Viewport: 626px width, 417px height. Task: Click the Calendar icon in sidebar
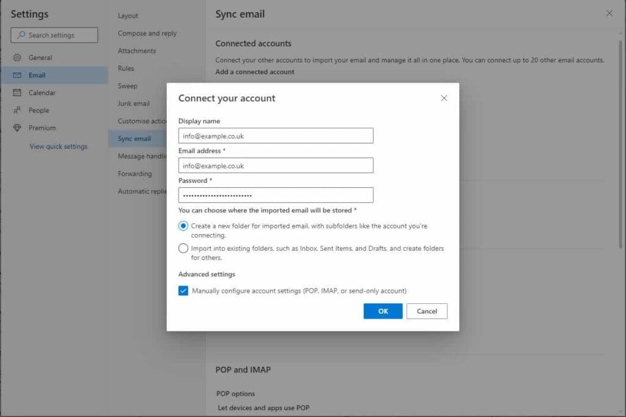coord(17,93)
